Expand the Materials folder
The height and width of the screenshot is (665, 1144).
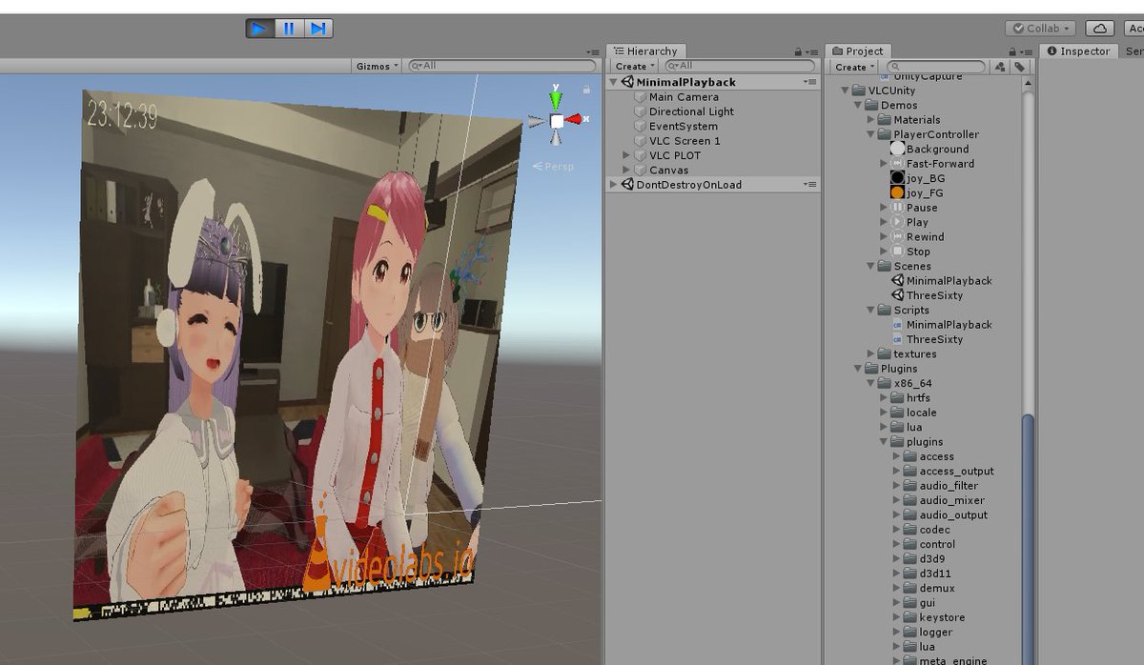[871, 120]
